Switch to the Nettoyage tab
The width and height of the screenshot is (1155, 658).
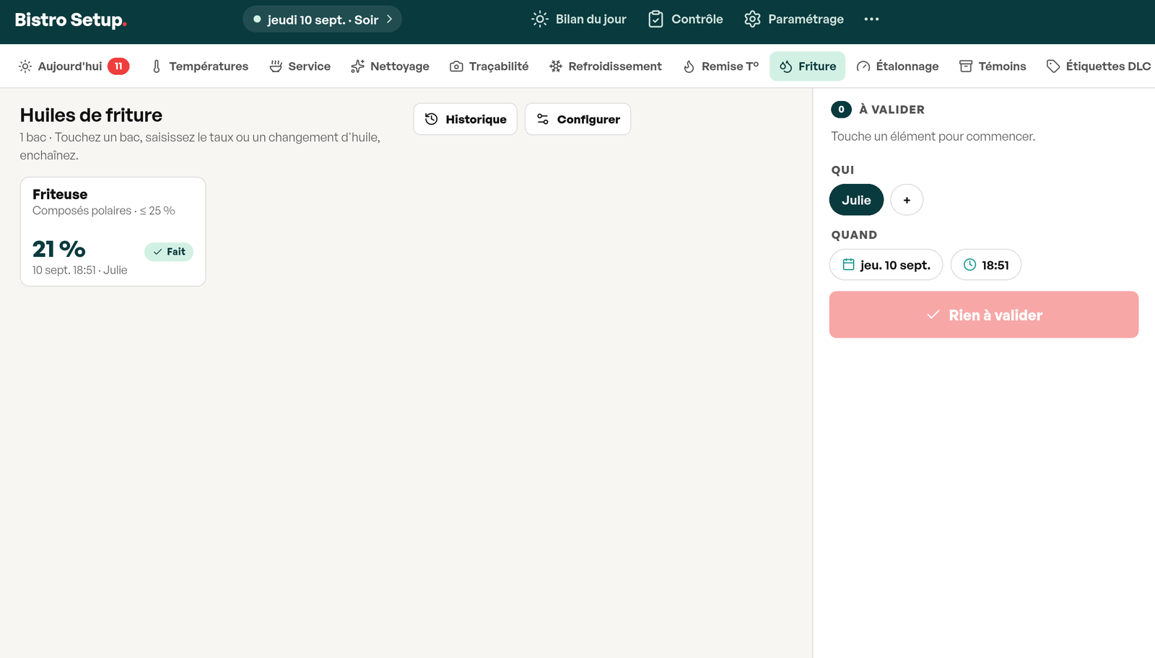tap(390, 66)
